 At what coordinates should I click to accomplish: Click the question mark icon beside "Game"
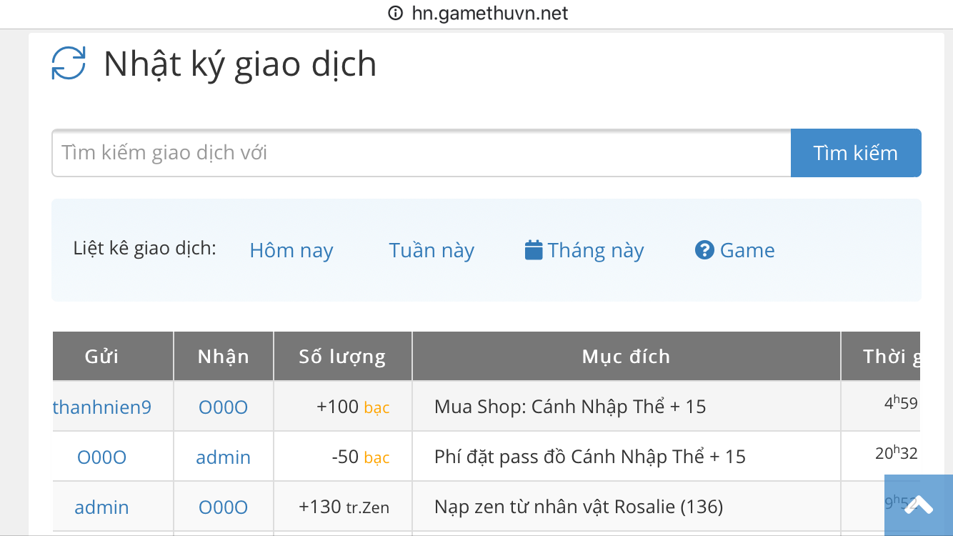point(704,249)
